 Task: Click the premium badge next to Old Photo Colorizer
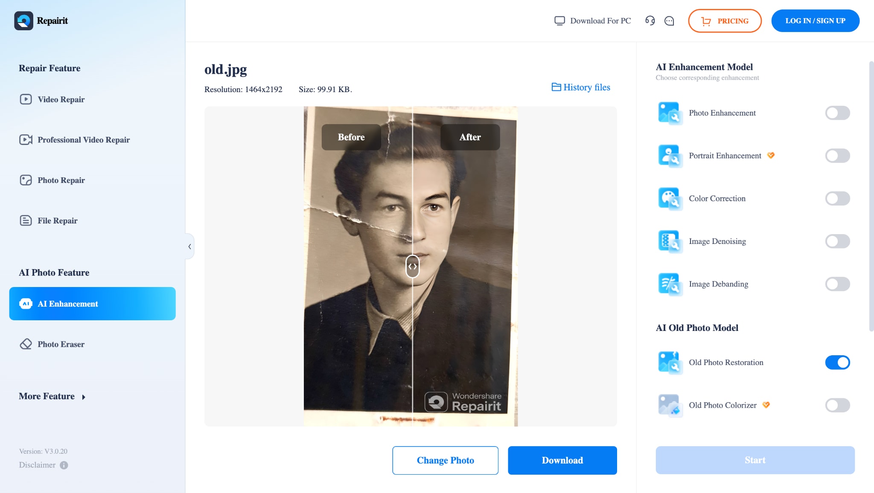[x=766, y=405]
